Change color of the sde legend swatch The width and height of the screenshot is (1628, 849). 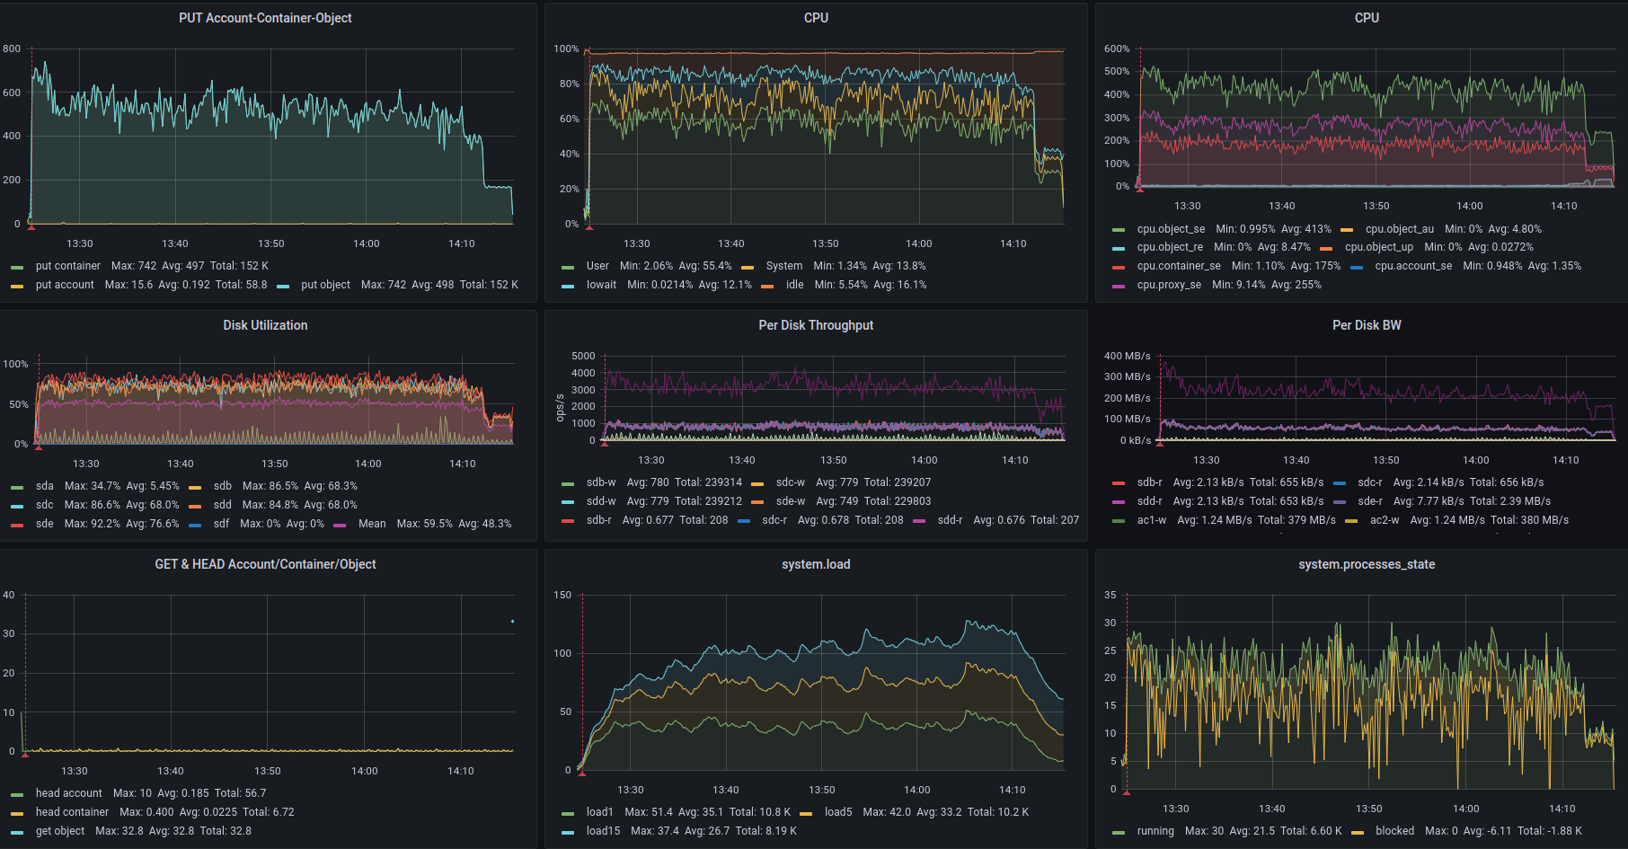click(17, 525)
